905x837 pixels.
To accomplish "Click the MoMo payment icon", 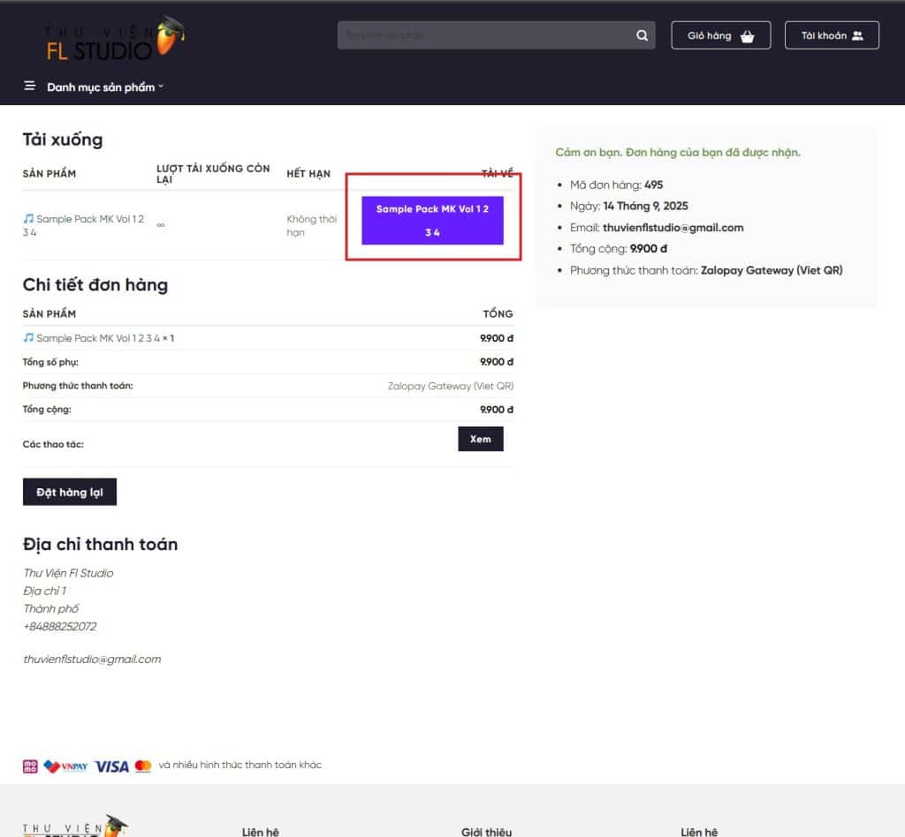I will [30, 765].
